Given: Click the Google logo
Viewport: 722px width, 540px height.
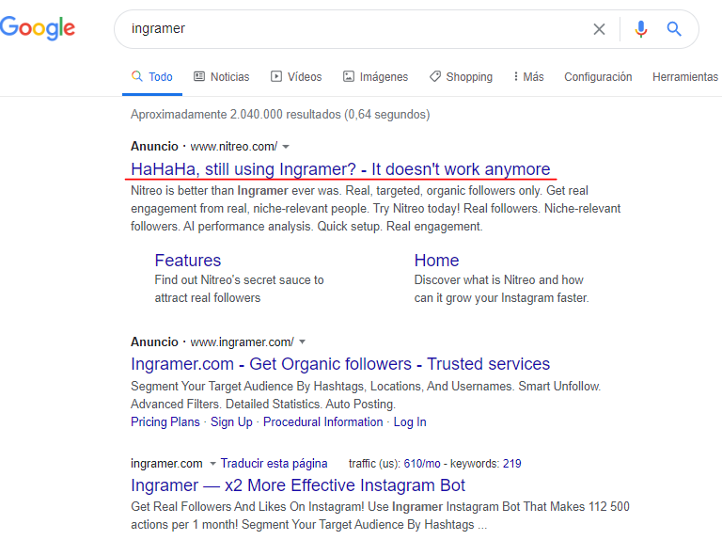Looking at the screenshot, I should (x=38, y=27).
